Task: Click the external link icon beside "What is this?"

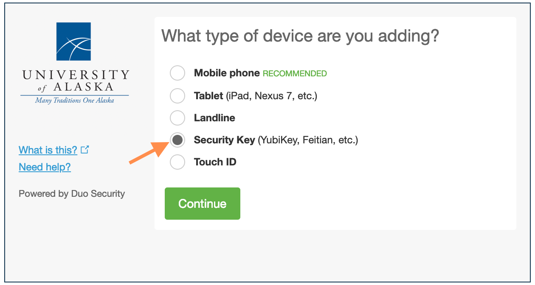Action: click(x=85, y=150)
